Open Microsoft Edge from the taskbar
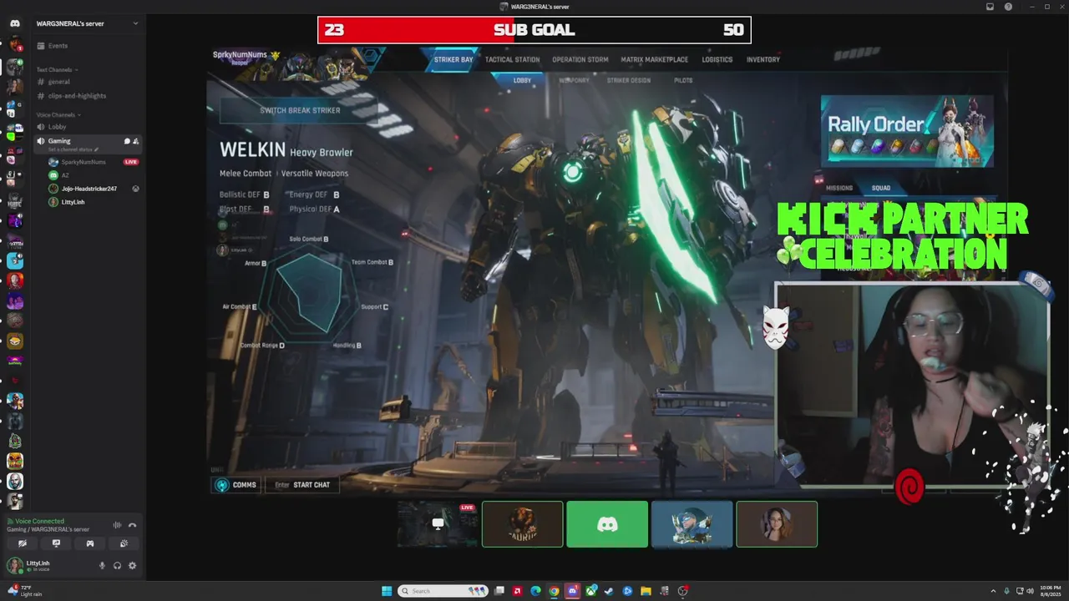The height and width of the screenshot is (601, 1069). tap(535, 591)
